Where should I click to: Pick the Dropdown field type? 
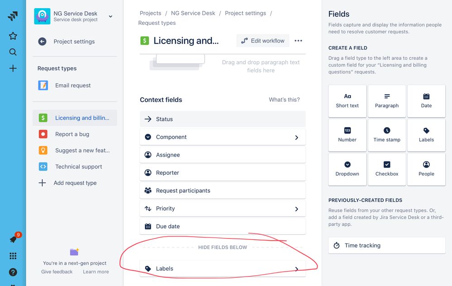pyautogui.click(x=347, y=169)
